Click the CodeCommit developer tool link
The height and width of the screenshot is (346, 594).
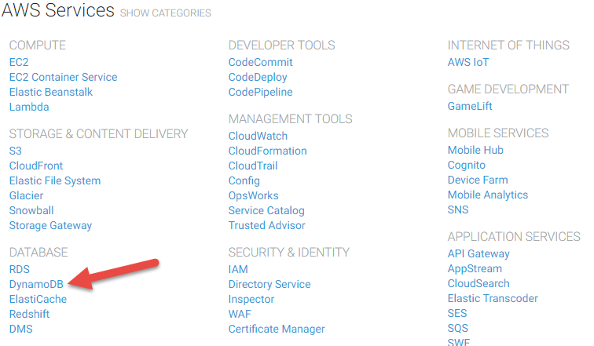tap(260, 62)
